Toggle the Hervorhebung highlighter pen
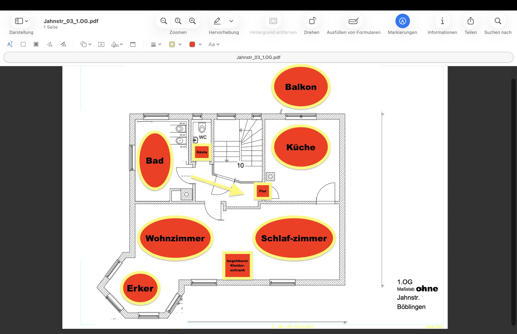517x334 pixels. [x=217, y=21]
